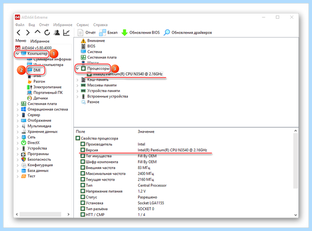Image resolution: width=312 pixels, height=231 pixels.
Task: Open the Сервис menu
Action: click(83, 24)
